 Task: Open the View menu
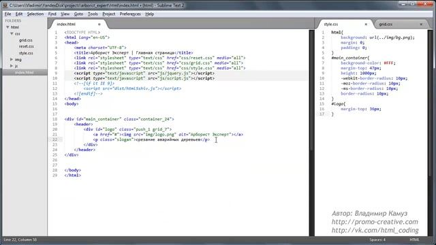pyautogui.click(x=65, y=14)
